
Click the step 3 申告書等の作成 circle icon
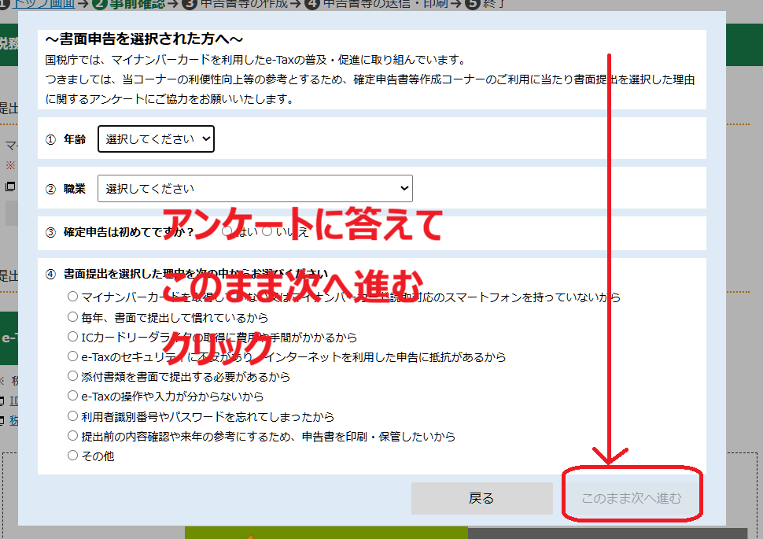pyautogui.click(x=189, y=3)
